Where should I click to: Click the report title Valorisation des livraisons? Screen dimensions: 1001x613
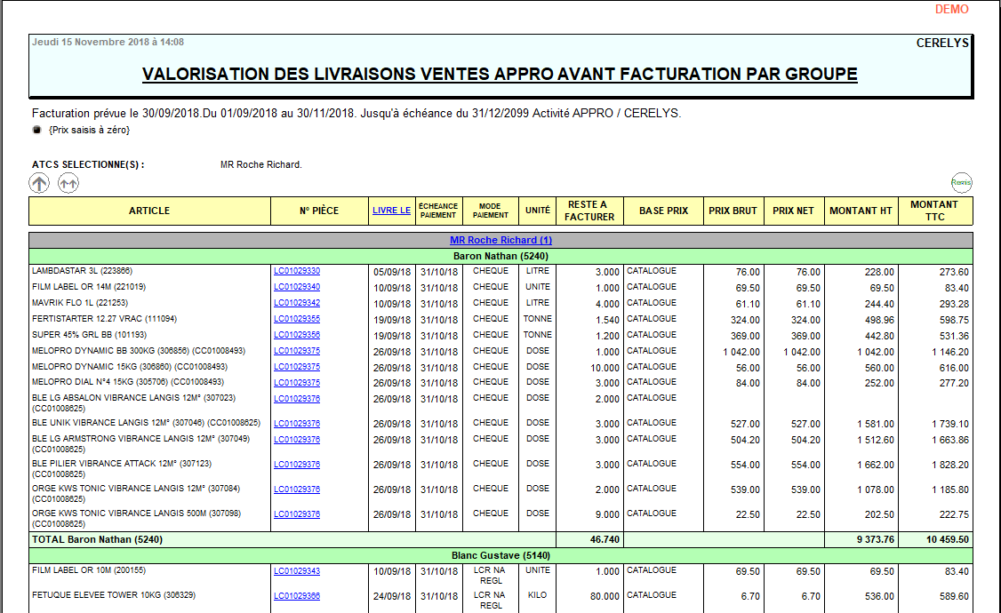coord(500,74)
